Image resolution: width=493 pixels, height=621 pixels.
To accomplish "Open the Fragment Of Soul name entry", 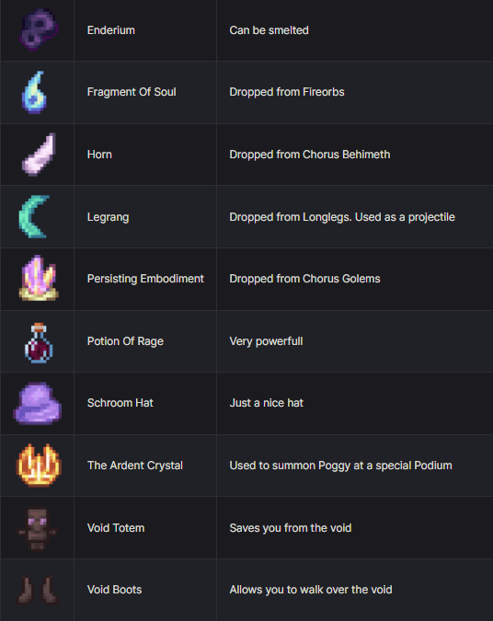I will point(132,92).
